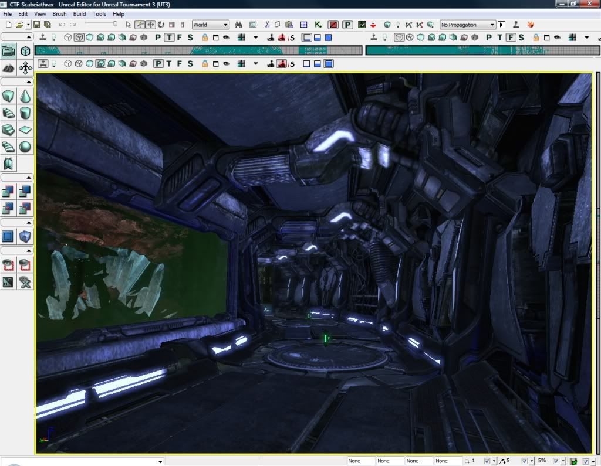Image resolution: width=601 pixels, height=466 pixels.
Task: Add a volume from builder brush
Action: 25,236
